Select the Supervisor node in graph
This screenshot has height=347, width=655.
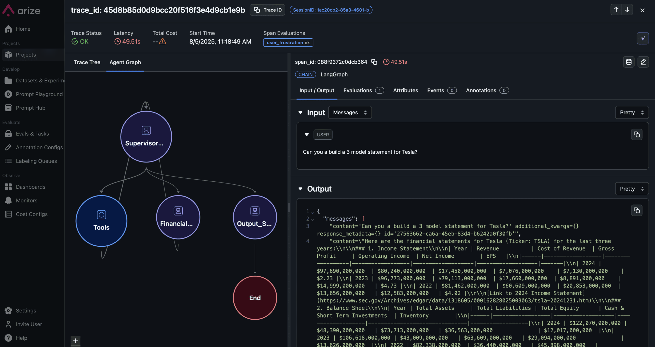[x=146, y=137]
